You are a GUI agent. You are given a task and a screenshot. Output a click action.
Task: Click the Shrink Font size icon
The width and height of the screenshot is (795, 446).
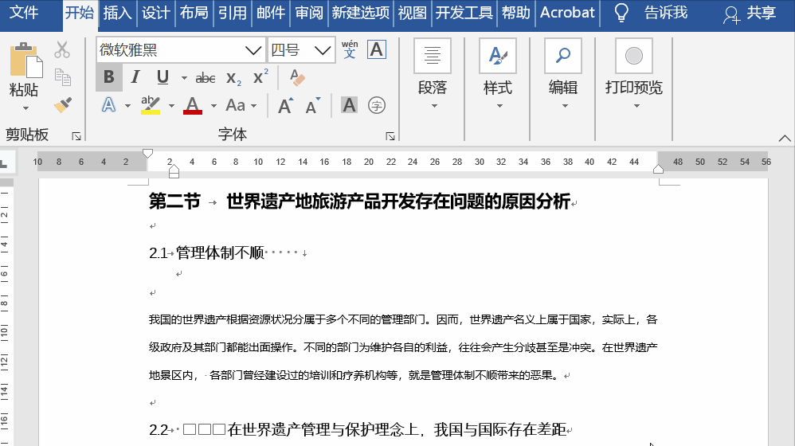313,105
